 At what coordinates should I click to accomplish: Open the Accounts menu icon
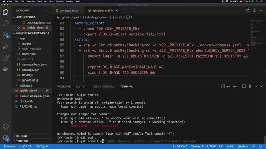point(5,126)
